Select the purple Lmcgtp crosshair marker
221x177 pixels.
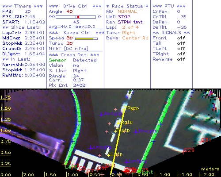91,147
